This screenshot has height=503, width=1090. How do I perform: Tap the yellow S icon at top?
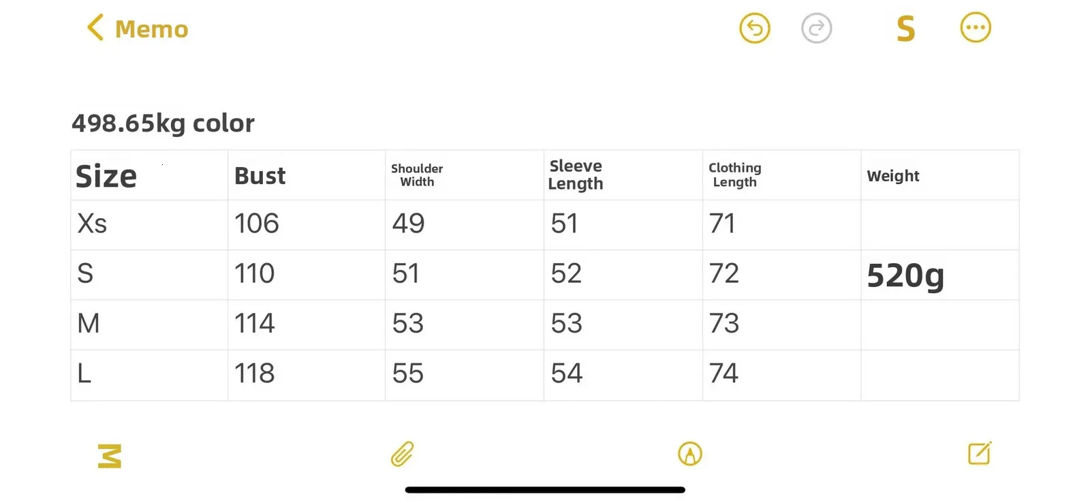pyautogui.click(x=905, y=29)
